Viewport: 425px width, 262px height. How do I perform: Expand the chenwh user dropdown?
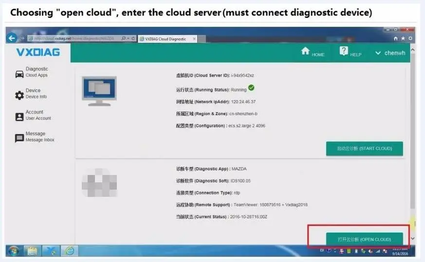390,53
